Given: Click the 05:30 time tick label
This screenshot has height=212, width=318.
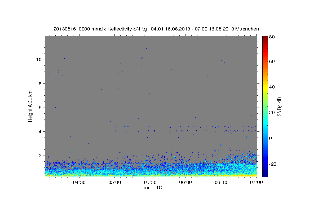Looking at the screenshot, I should point(150,182).
